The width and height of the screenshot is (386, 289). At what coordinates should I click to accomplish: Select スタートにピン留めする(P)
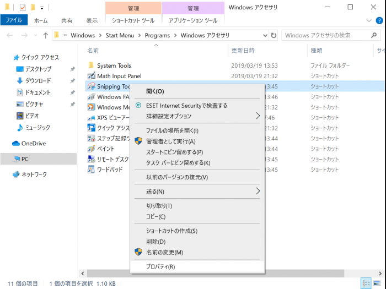175,152
